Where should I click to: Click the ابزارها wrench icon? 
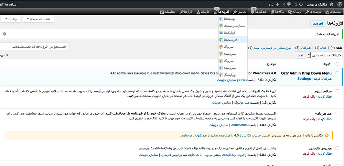(181, 12)
